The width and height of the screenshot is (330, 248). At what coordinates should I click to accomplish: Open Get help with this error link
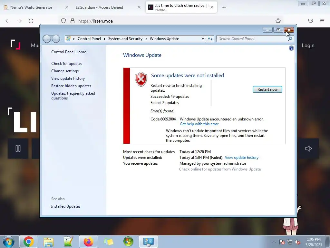click(x=199, y=124)
